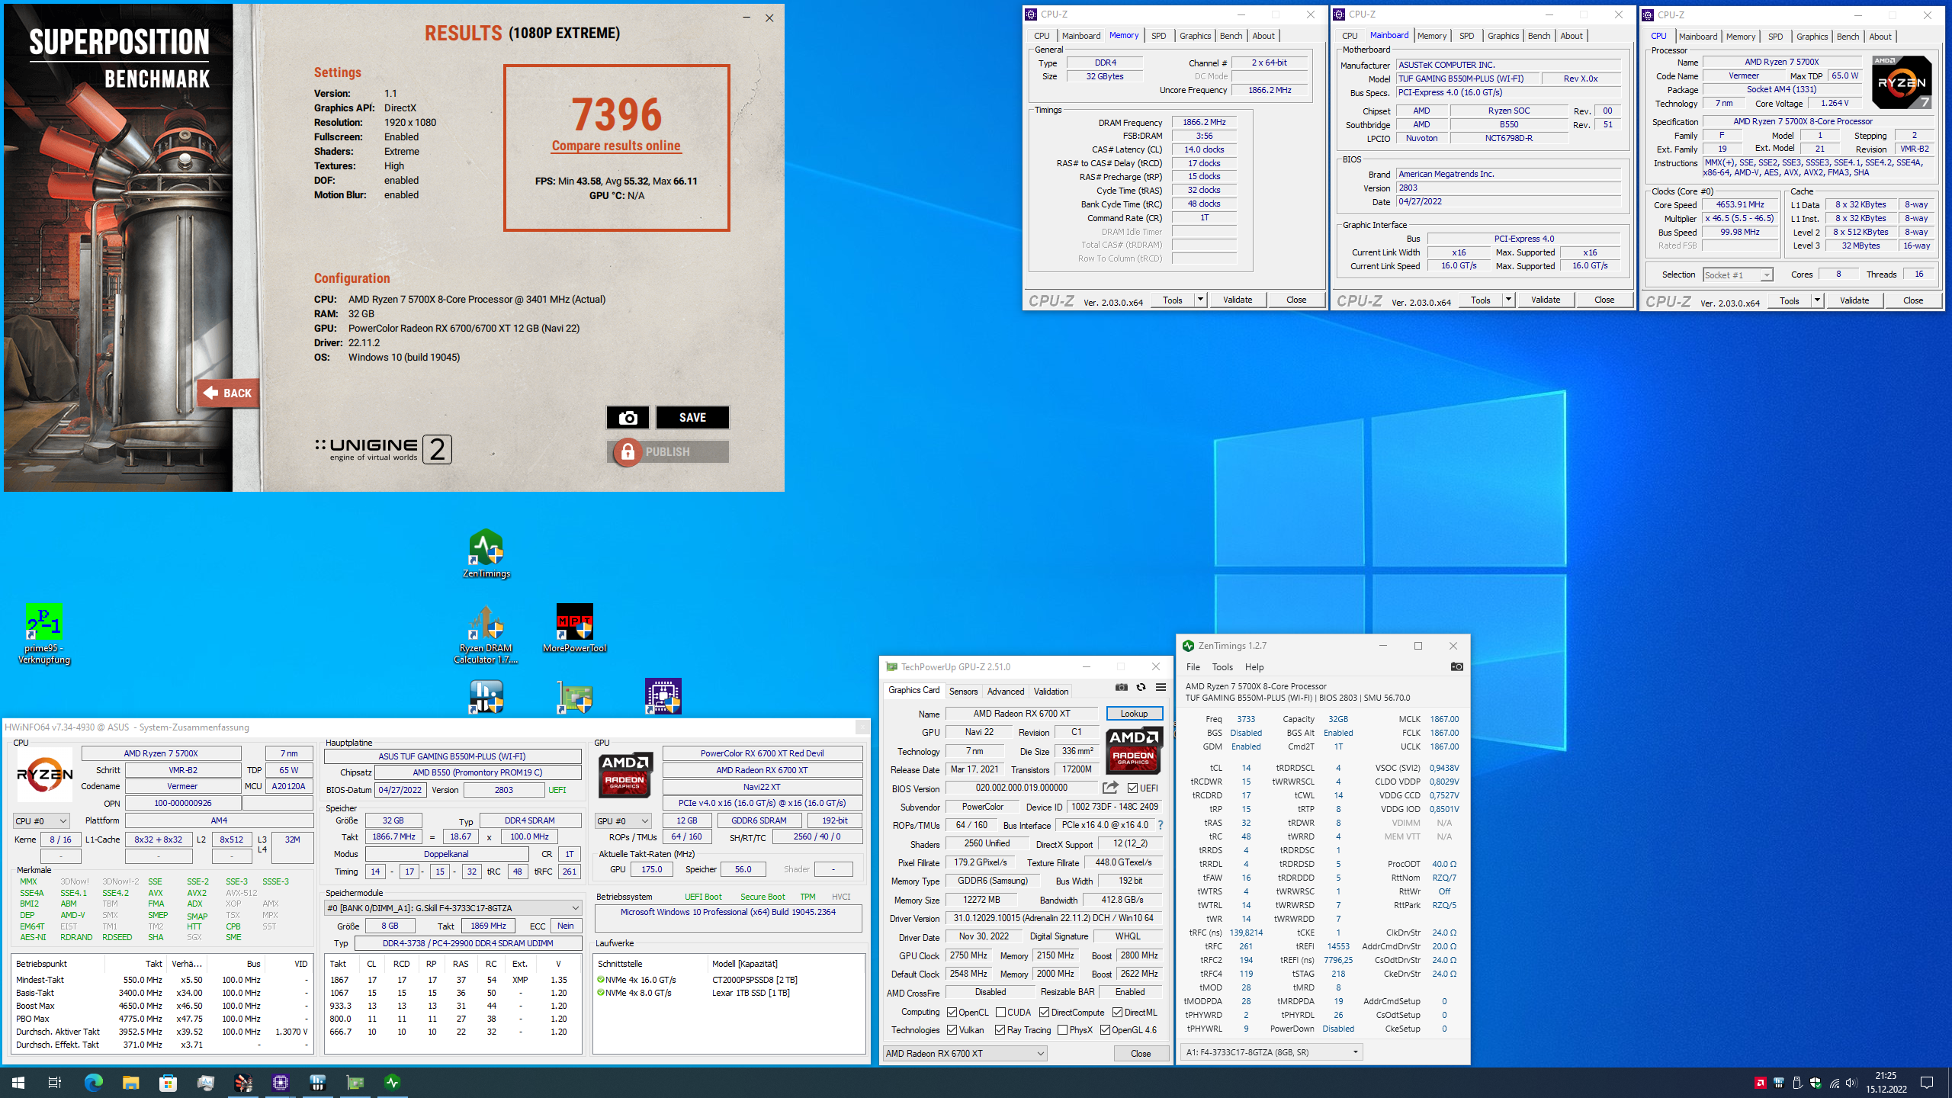This screenshot has width=1952, height=1098.
Task: Click GPU-Z screenshot camera icon
Action: [1121, 687]
